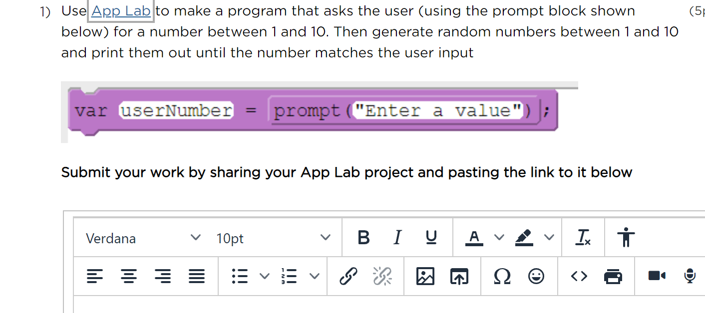Image resolution: width=705 pixels, height=313 pixels.
Task: Record video with the camera icon
Action: pos(657,276)
